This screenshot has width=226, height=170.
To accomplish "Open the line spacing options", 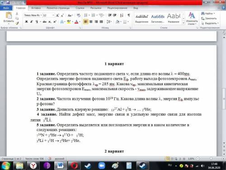I will click(109, 22).
